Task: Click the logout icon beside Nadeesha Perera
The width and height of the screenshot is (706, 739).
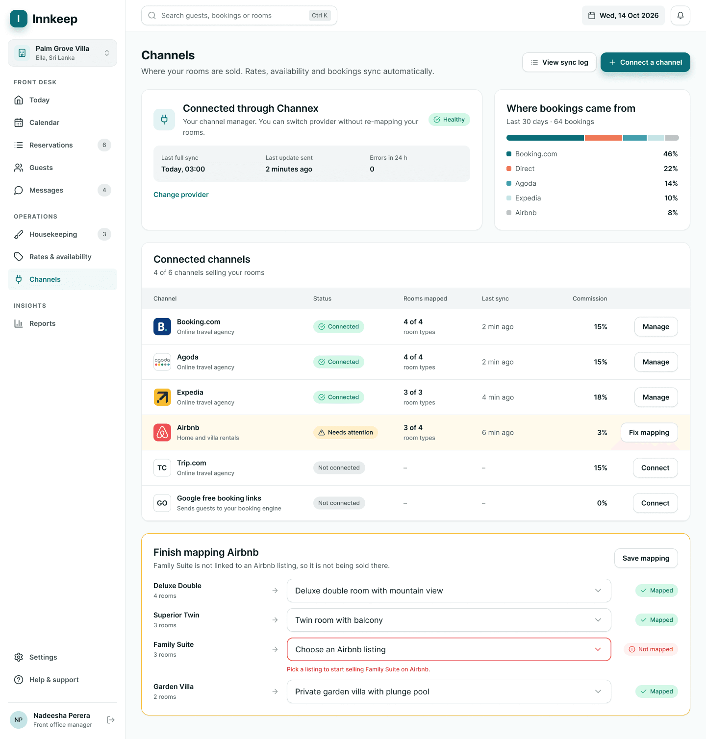Action: pos(111,720)
